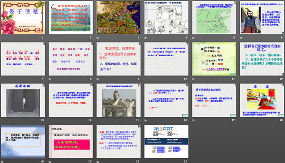
Task: Click slide number label 18
Action: click(281, 120)
